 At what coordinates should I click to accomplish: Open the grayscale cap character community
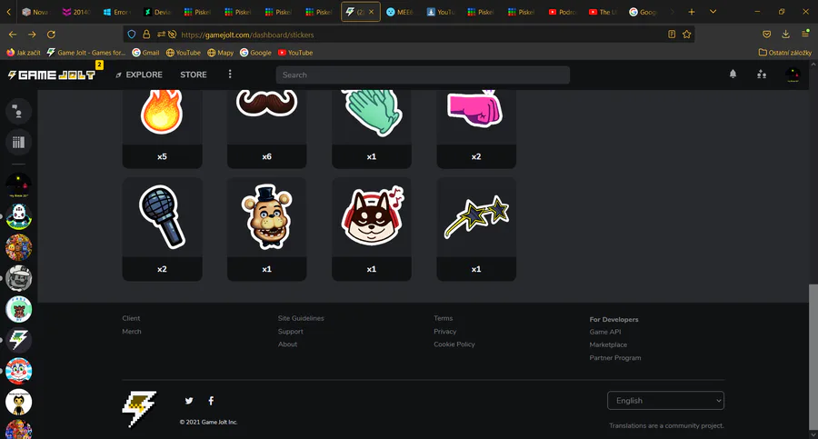(18, 278)
